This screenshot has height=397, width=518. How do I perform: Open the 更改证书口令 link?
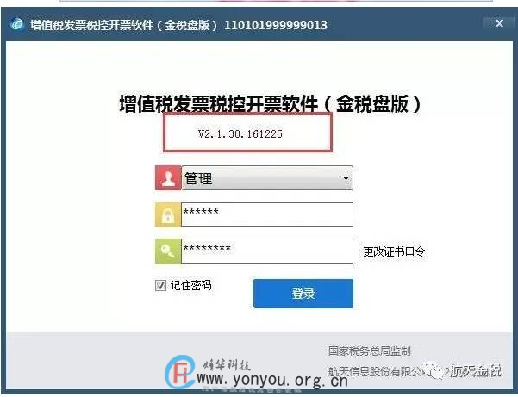pos(394,251)
